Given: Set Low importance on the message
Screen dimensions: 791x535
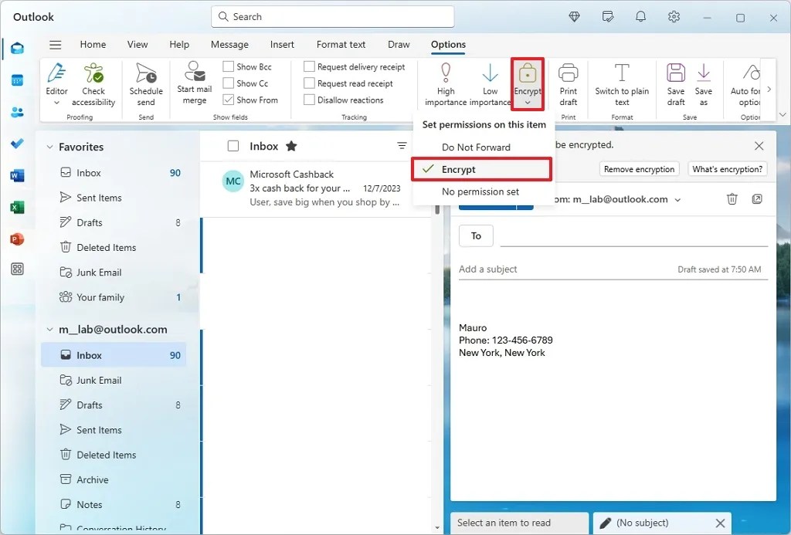Looking at the screenshot, I should click(x=490, y=85).
